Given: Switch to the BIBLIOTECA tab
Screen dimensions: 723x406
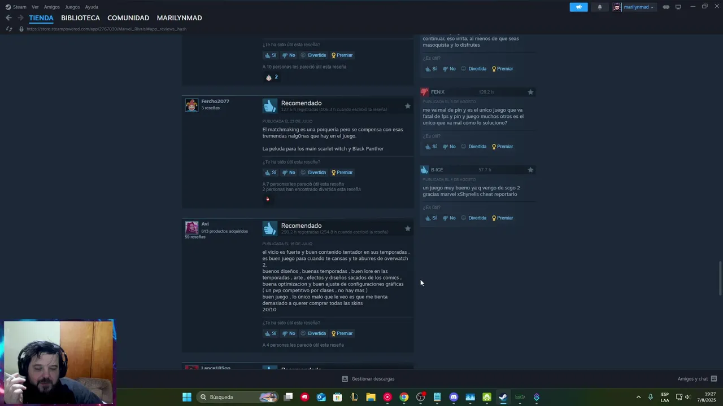Looking at the screenshot, I should click(x=80, y=18).
